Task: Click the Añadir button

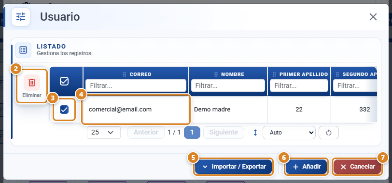Action: pos(307,167)
